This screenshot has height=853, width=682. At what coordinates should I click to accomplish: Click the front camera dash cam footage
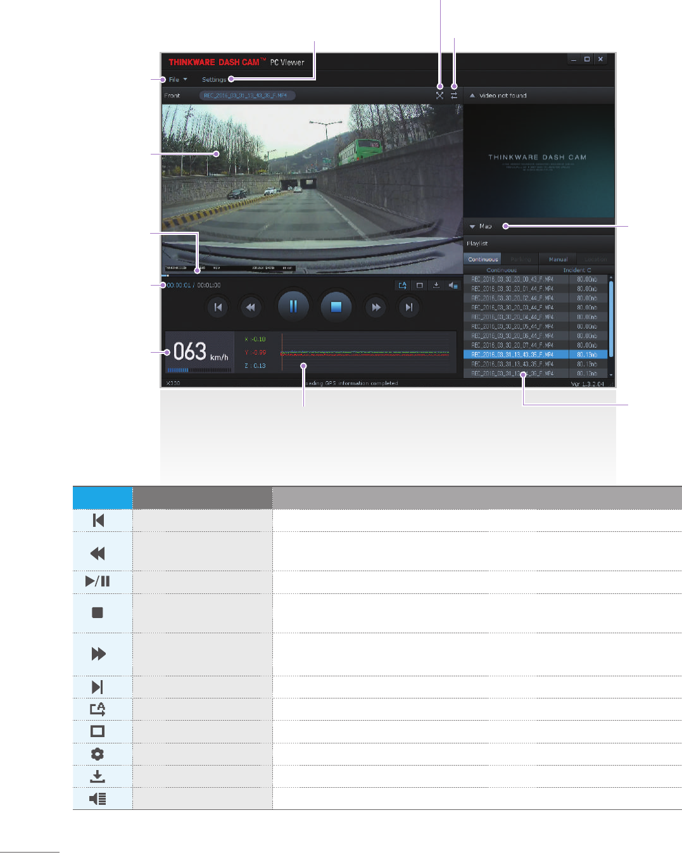tap(312, 189)
